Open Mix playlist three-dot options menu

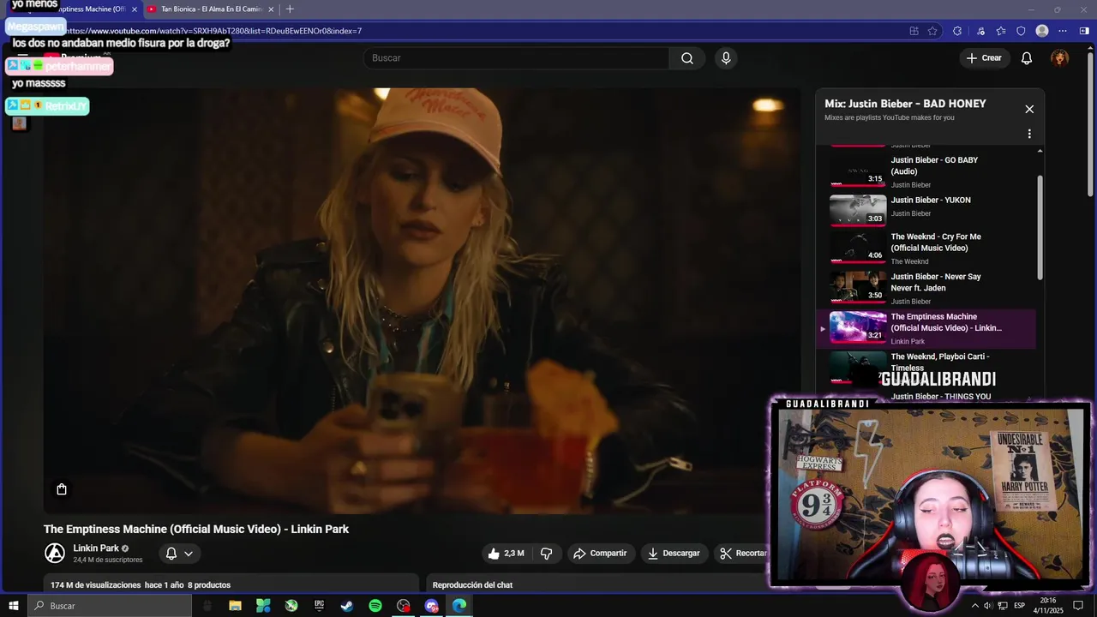click(x=1029, y=134)
